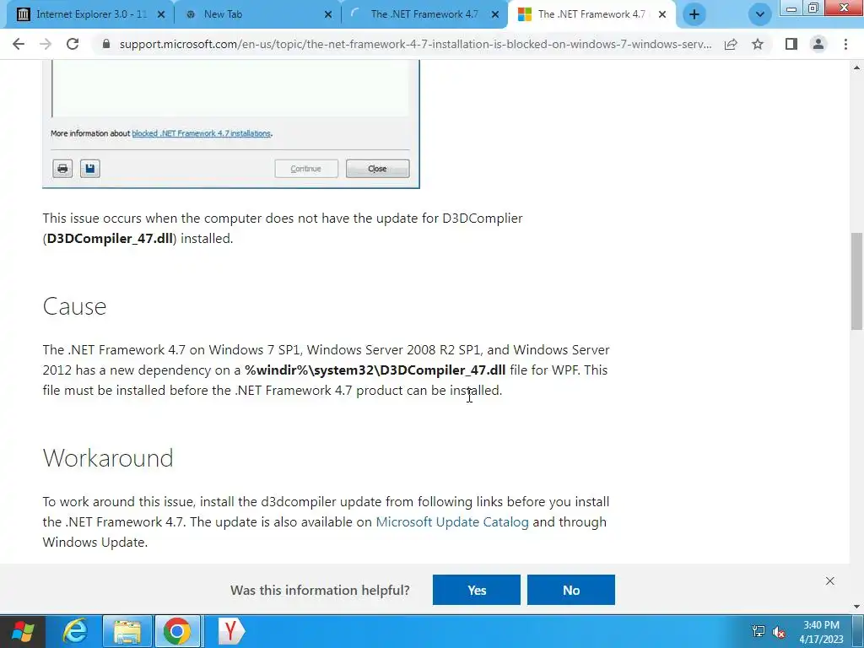Share this page icon
The image size is (864, 648).
coord(731,44)
